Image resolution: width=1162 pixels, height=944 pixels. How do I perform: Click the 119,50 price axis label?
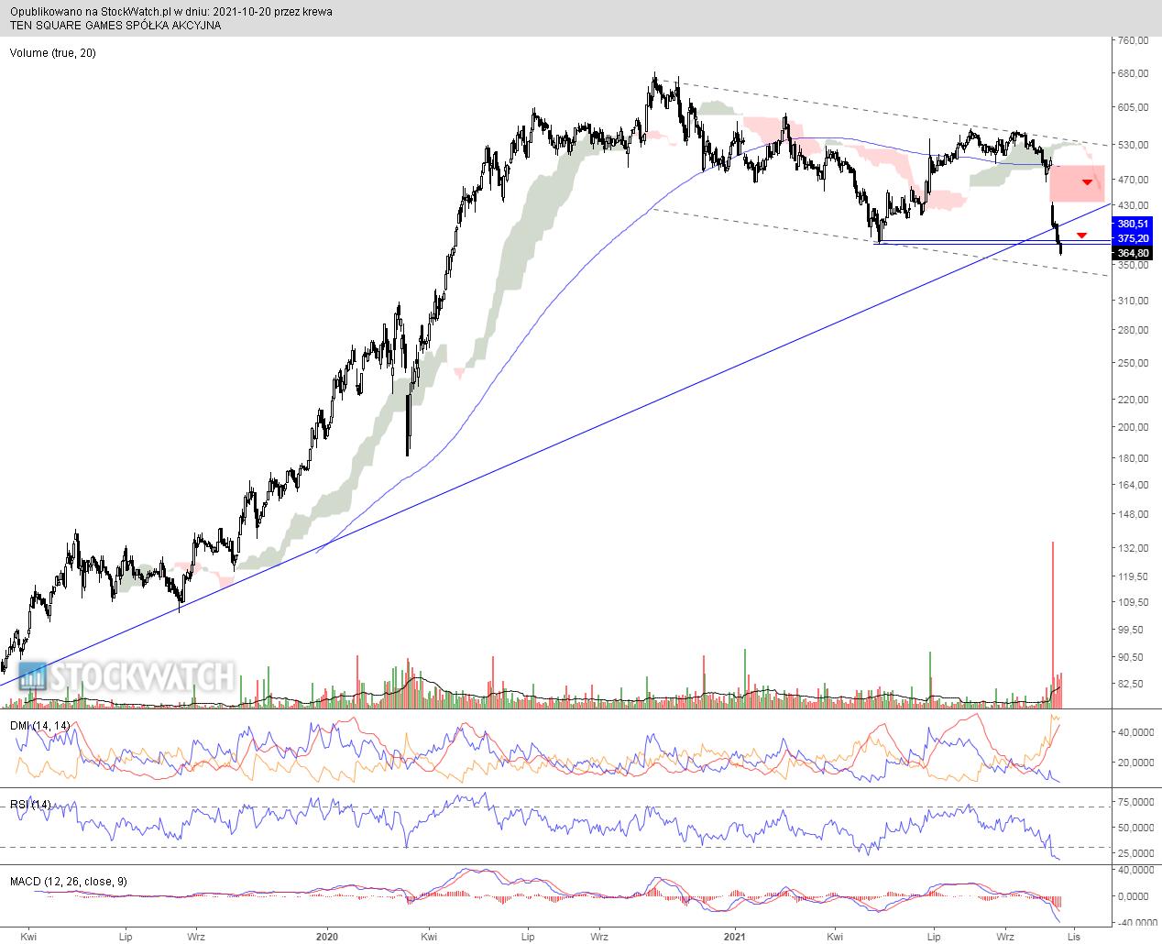tap(1135, 576)
